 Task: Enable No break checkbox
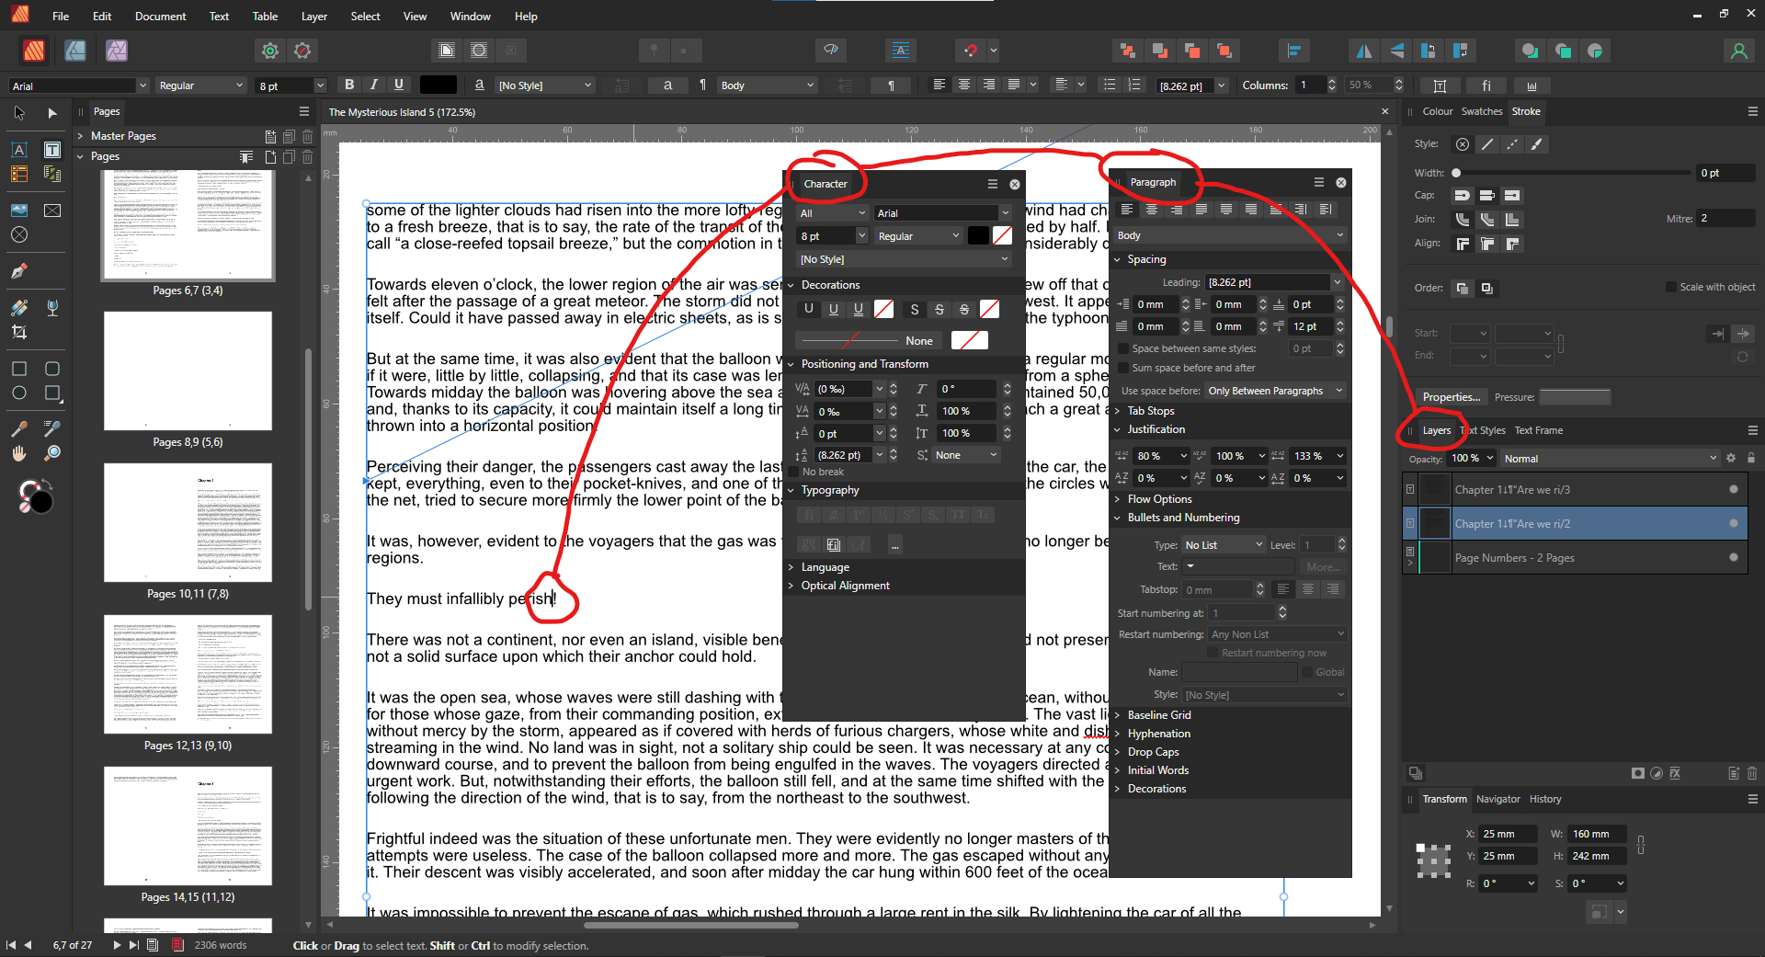pos(794,472)
